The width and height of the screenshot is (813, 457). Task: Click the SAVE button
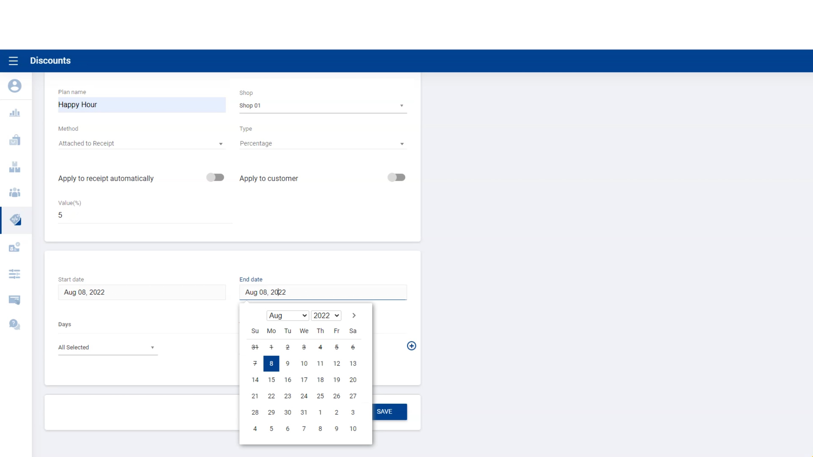[x=389, y=412]
